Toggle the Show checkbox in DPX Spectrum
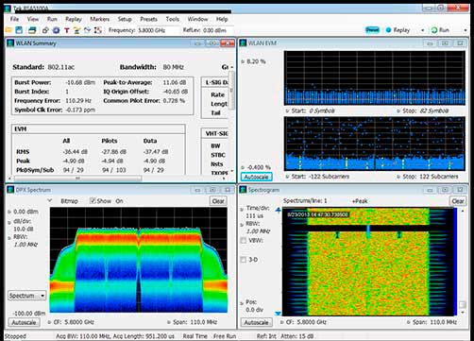Screen dimensions: 474x341 (x=93, y=201)
